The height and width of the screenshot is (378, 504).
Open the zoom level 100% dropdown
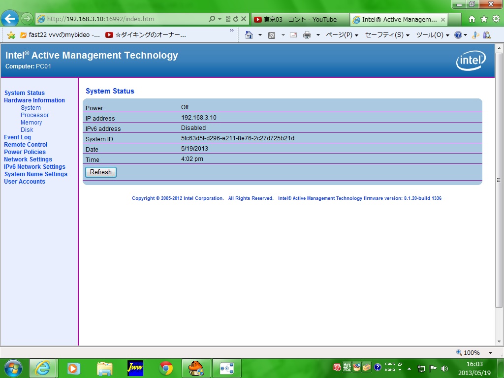pyautogui.click(x=491, y=352)
